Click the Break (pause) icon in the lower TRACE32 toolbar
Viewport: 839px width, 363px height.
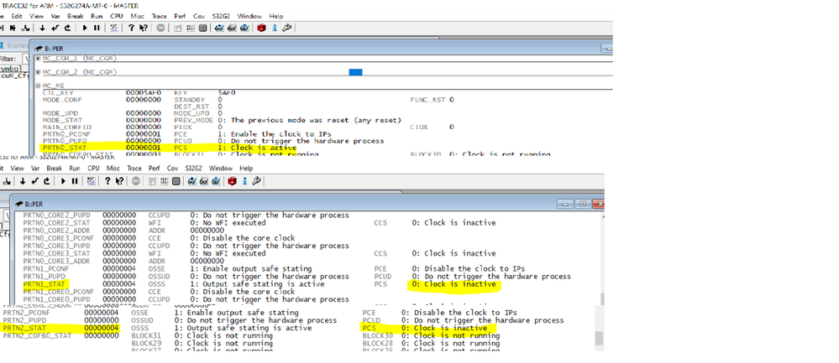point(75,181)
